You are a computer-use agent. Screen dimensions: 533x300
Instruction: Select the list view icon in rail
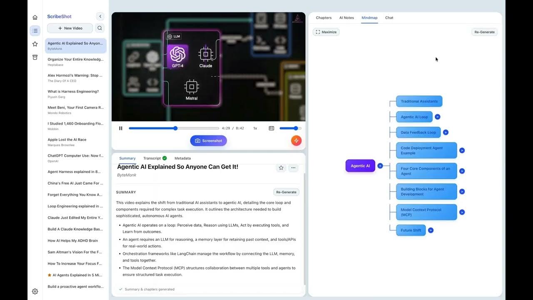pos(35,30)
